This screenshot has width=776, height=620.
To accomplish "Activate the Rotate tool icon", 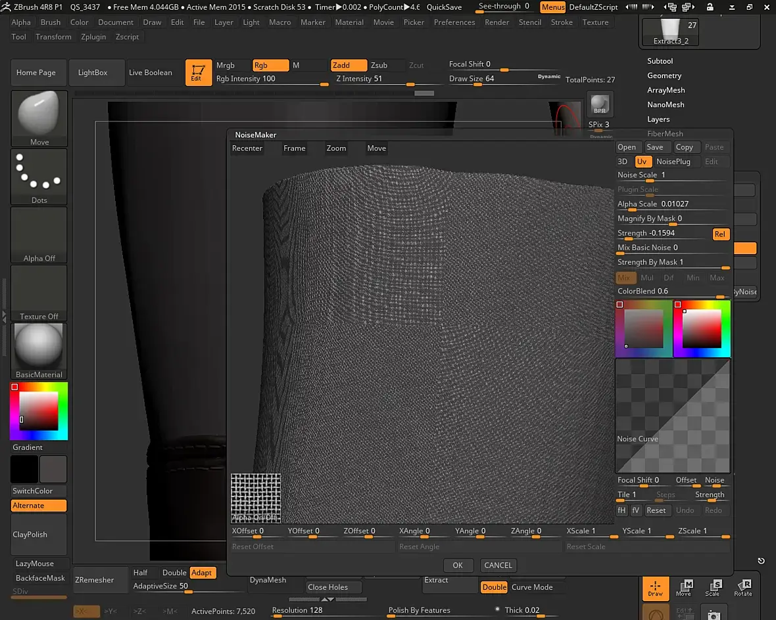I will [x=743, y=588].
